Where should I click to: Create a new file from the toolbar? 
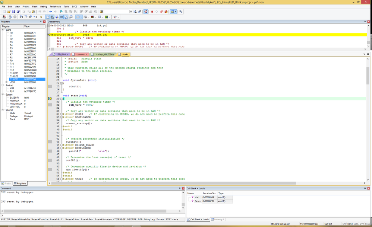[x=4, y=12]
